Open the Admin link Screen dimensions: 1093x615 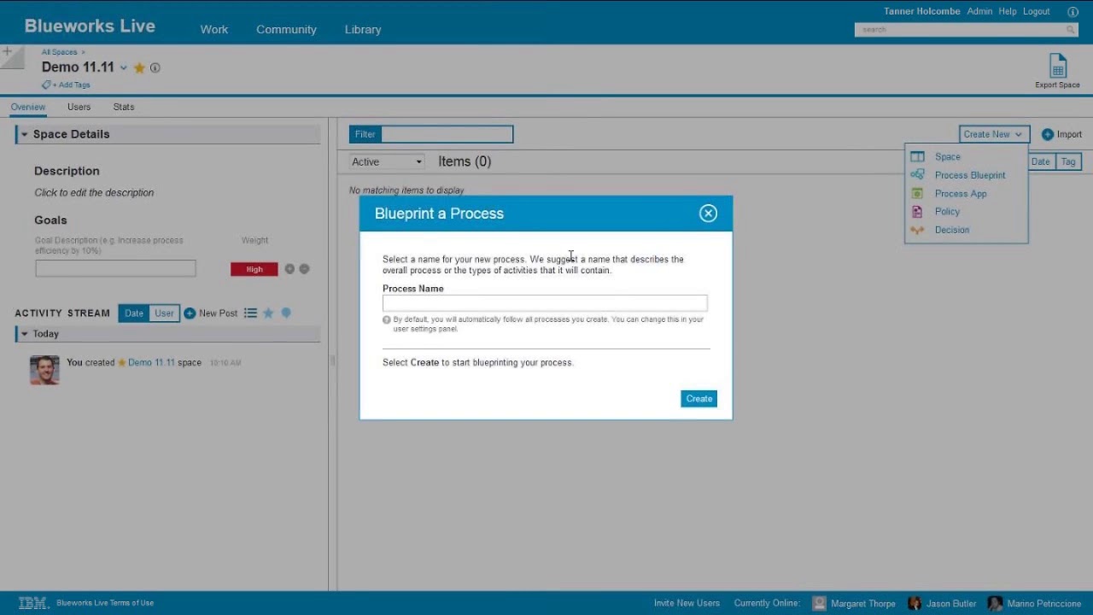(x=979, y=11)
